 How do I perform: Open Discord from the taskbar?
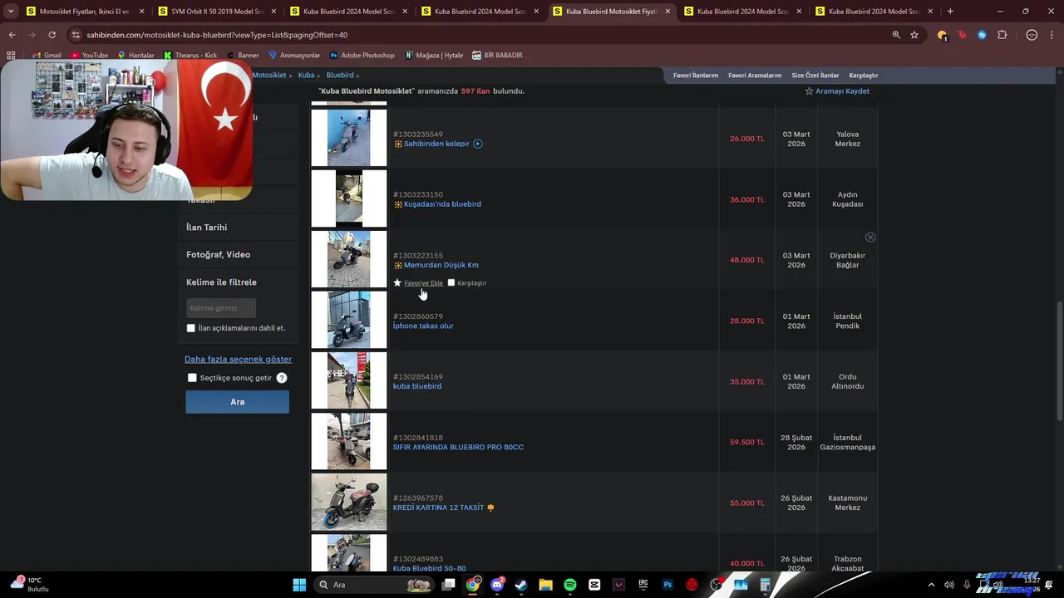(497, 585)
